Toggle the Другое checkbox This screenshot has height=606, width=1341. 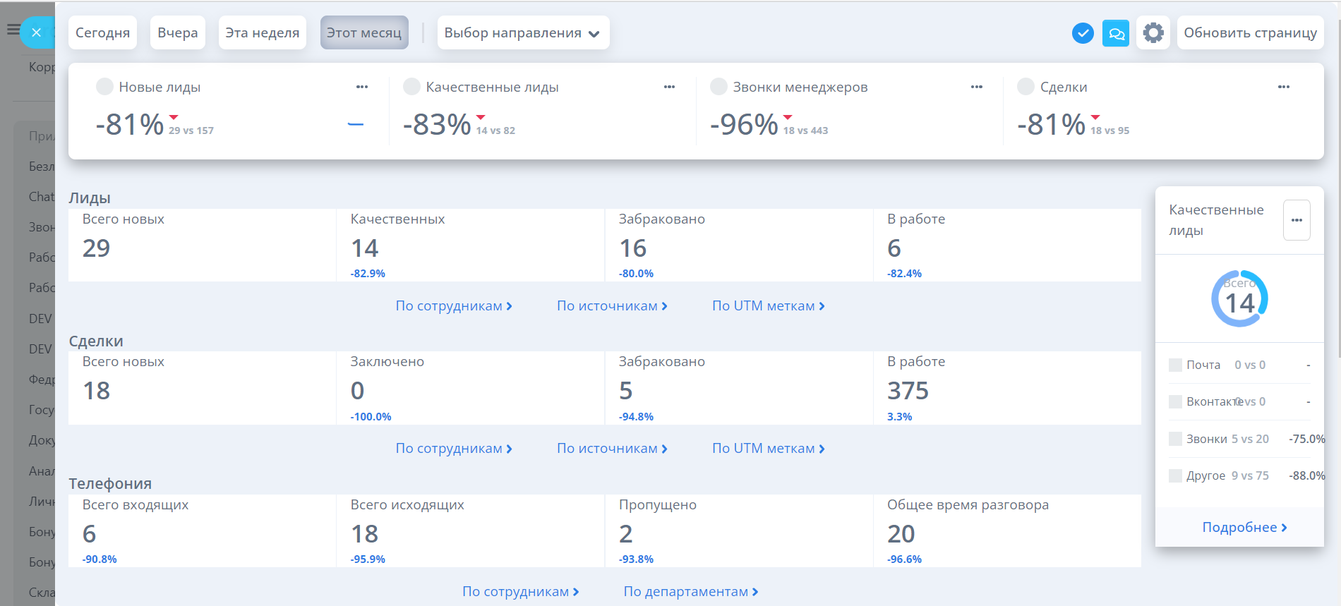click(1175, 475)
